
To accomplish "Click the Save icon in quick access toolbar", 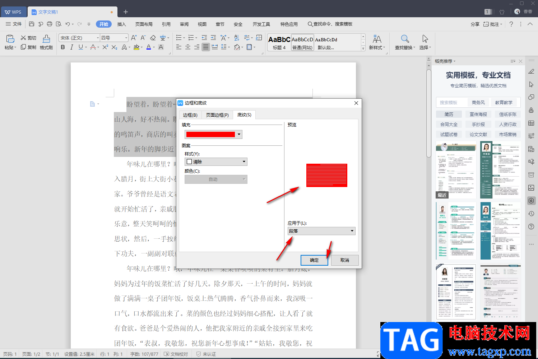I will [32, 24].
